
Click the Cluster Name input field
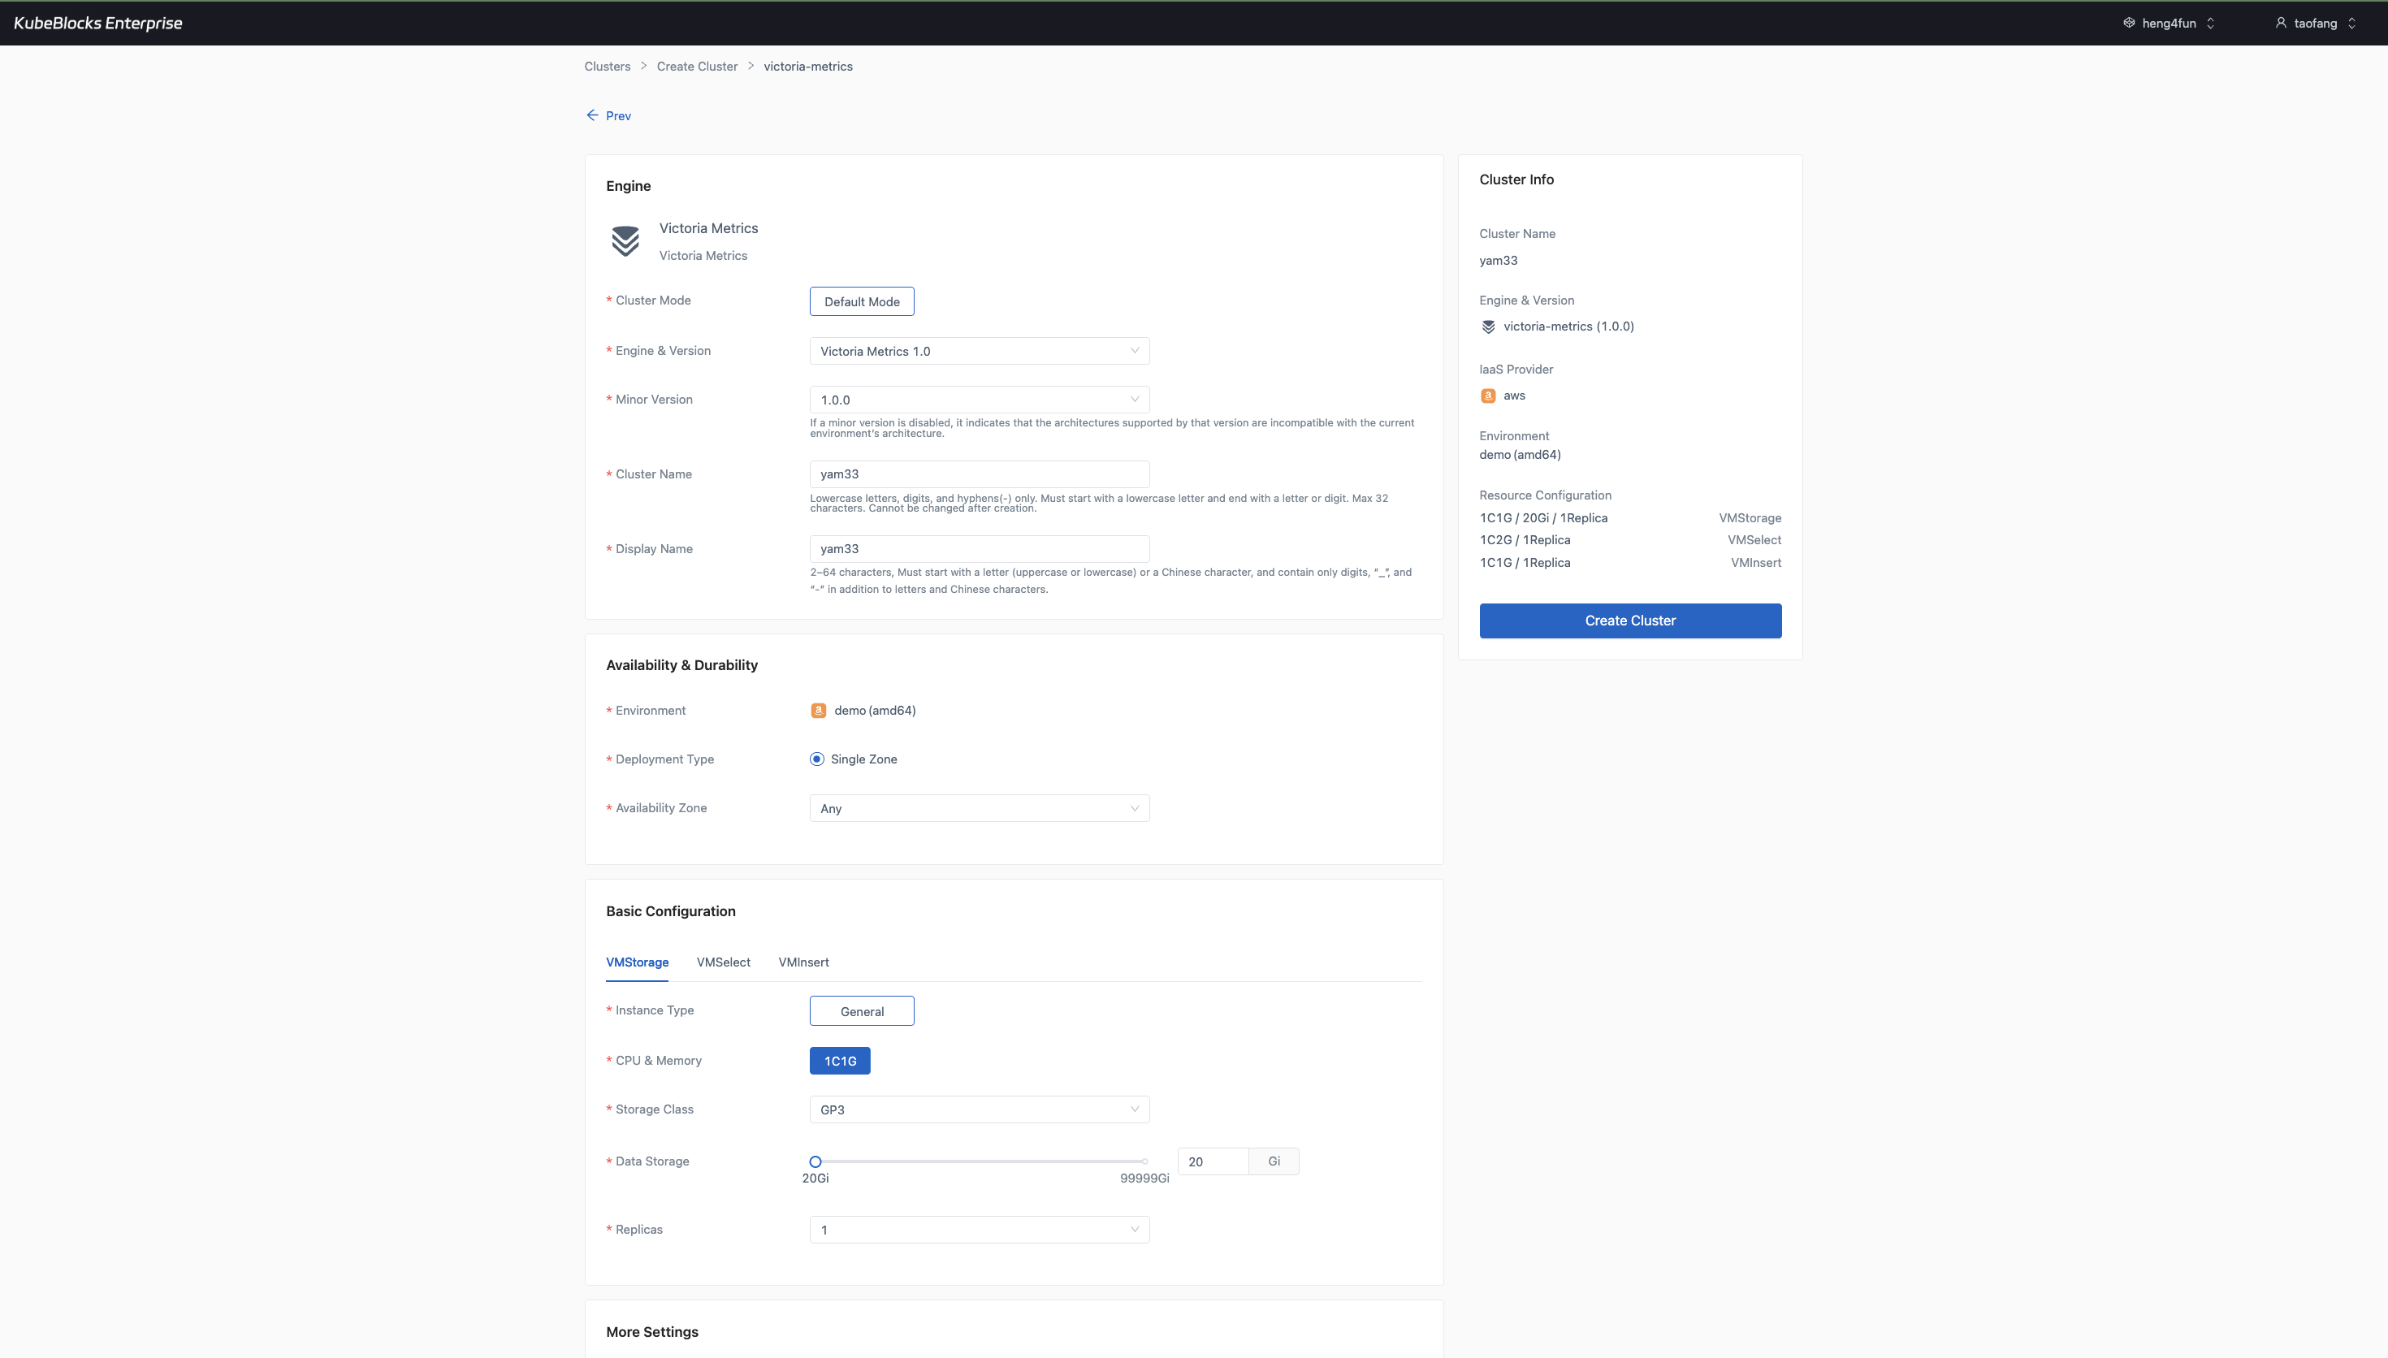tap(979, 474)
